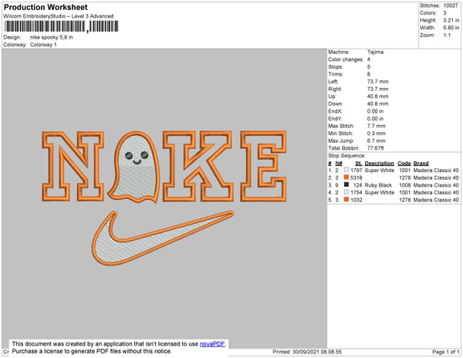Click the Stitches value '10027'

pyautogui.click(x=451, y=5)
